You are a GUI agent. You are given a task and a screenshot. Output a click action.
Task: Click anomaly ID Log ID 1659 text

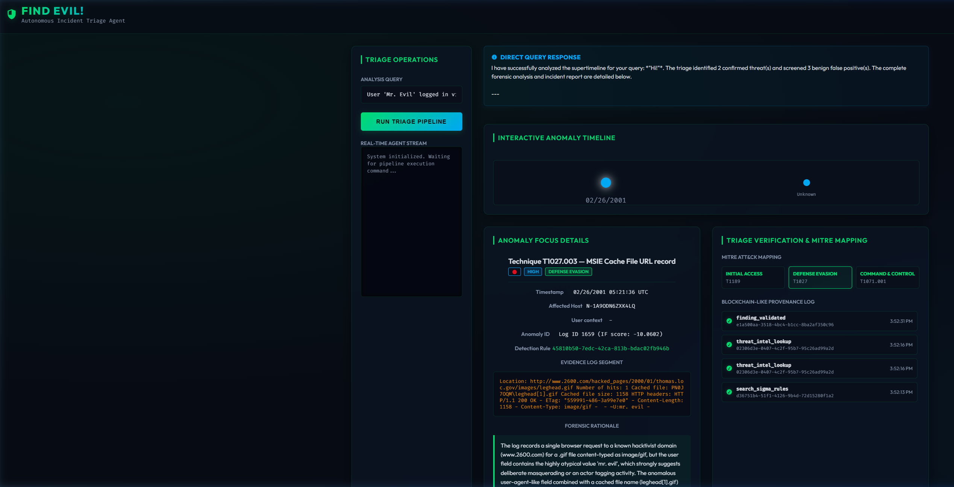coord(610,334)
